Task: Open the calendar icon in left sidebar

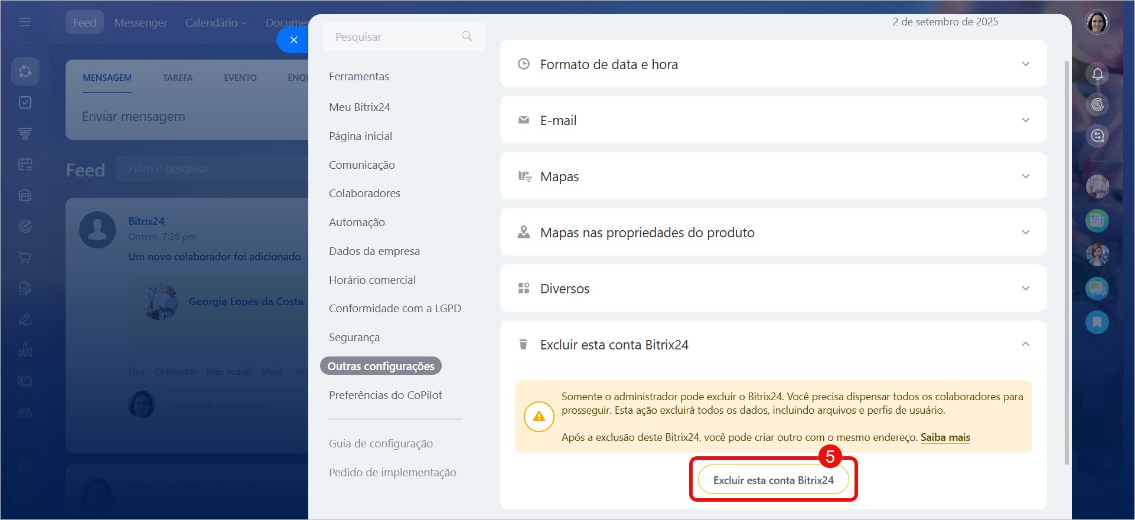Action: (x=25, y=164)
